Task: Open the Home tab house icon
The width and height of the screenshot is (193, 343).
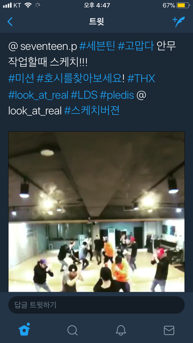Action: point(24,329)
